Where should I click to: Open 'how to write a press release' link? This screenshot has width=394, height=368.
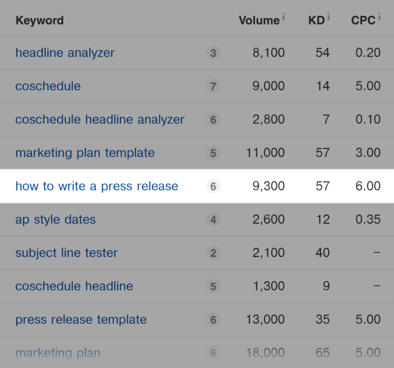click(97, 186)
